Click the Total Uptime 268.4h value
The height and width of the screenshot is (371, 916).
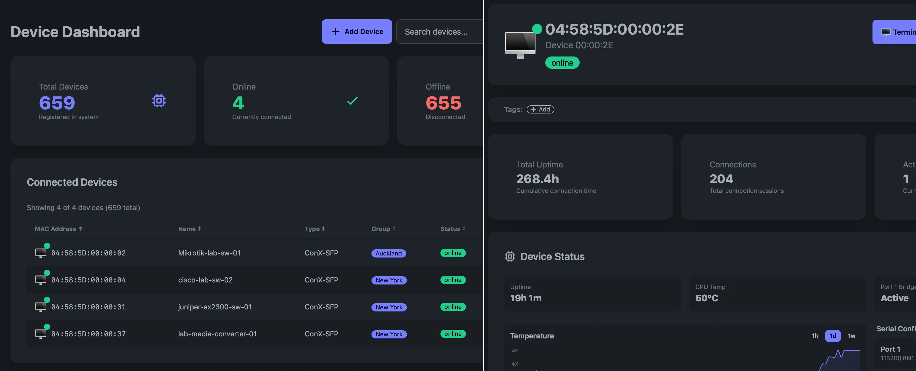[538, 179]
